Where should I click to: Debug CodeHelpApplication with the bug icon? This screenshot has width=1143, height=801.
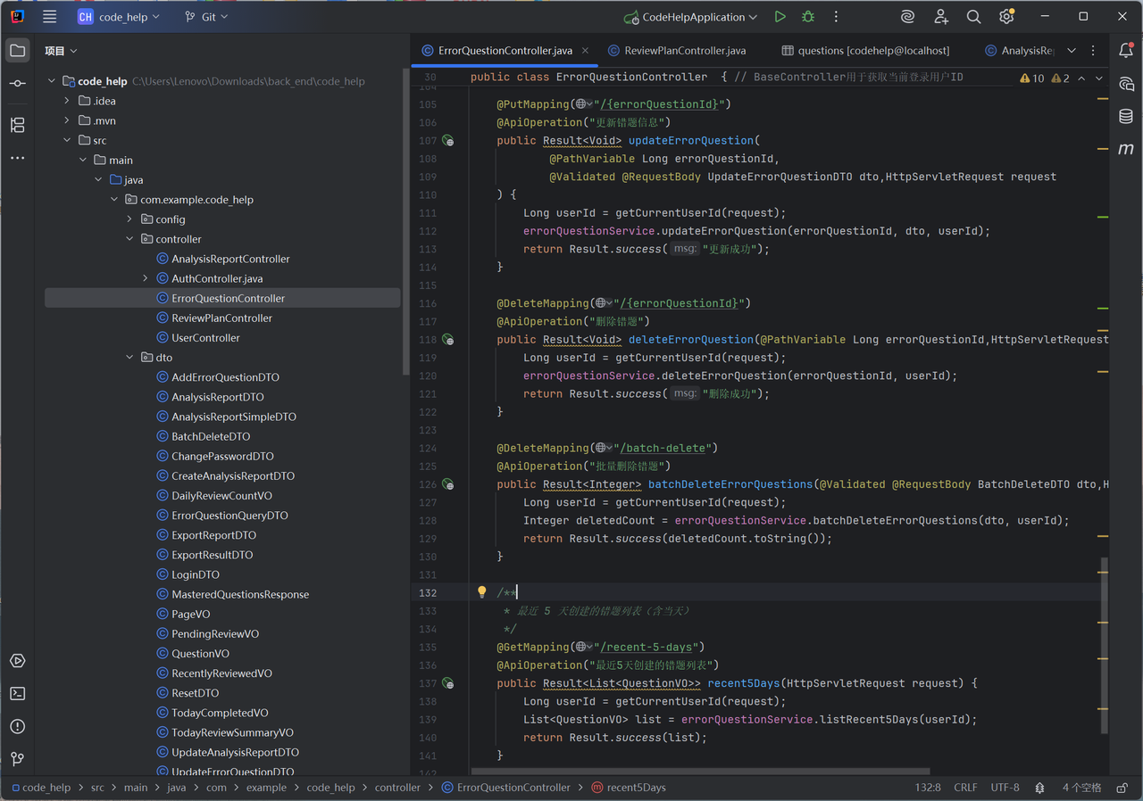(808, 17)
